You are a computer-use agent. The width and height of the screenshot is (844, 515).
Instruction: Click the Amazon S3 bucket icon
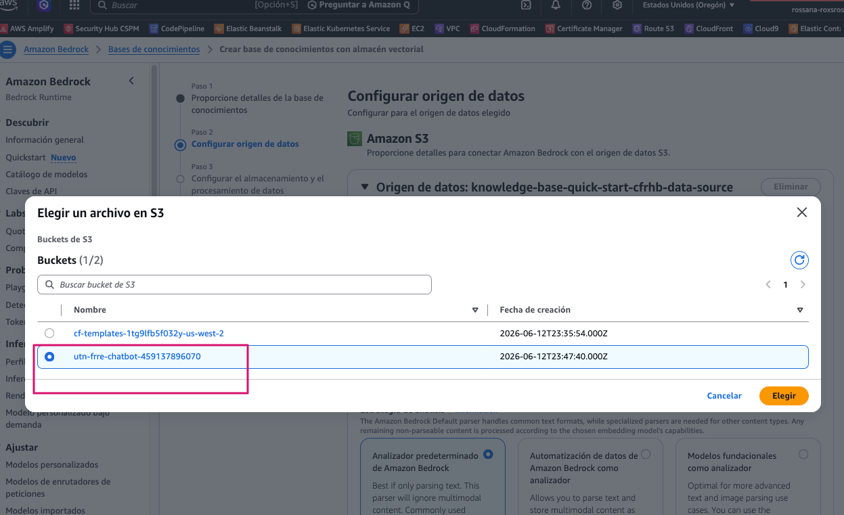point(355,139)
